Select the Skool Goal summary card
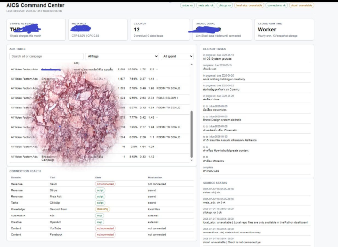338x247 pixels. 222,30
